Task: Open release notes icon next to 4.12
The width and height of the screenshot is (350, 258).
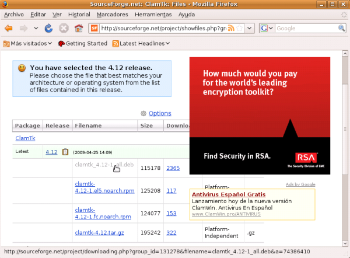Action: point(65,152)
